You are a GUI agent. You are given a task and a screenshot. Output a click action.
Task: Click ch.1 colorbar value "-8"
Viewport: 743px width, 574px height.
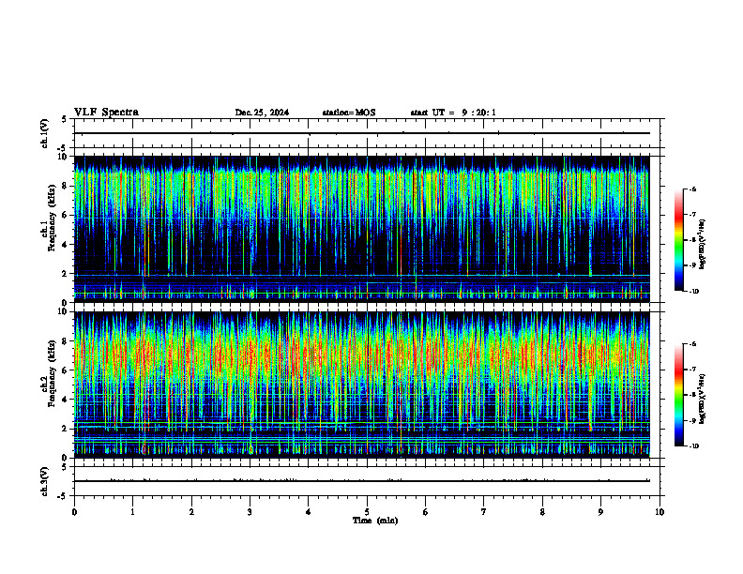pos(693,240)
